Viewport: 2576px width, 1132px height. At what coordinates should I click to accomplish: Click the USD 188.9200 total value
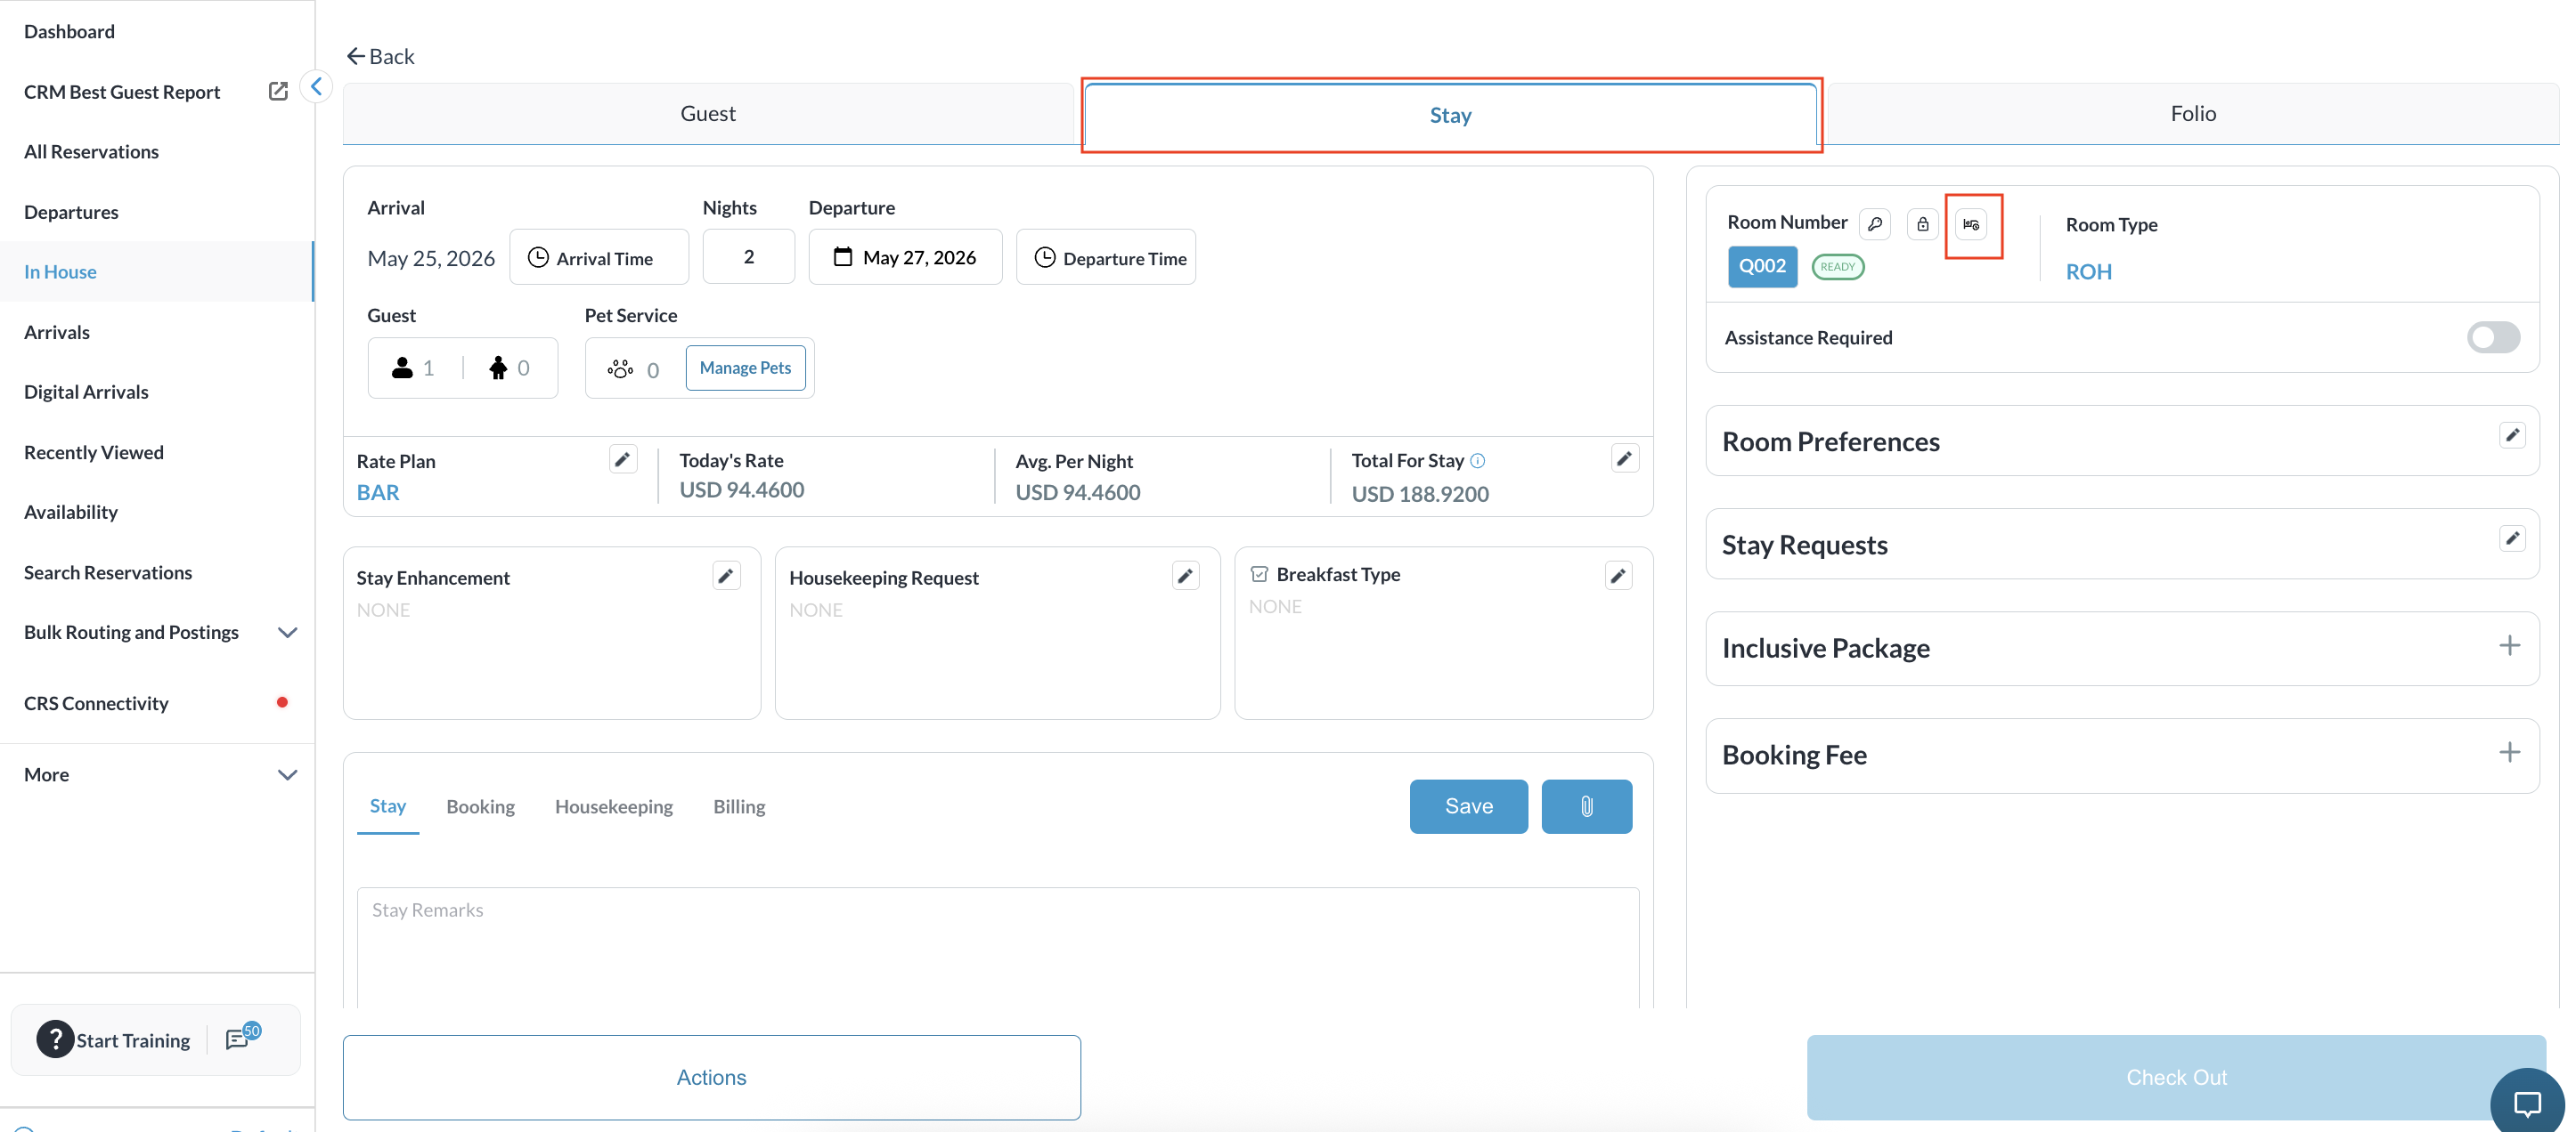pos(1420,494)
